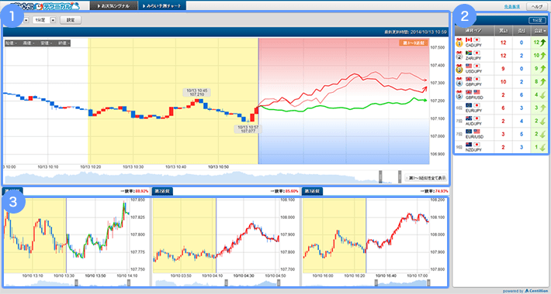Click the right range handle on main chart navigator
This screenshot has height=294, width=551.
coord(400,176)
